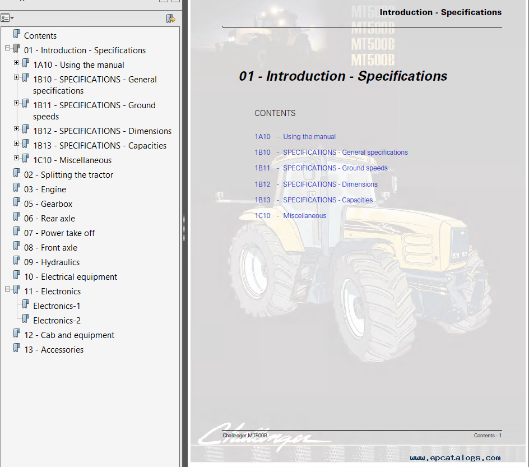Select Electronics-1 sub-bookmark
The image size is (529, 467).
[57, 306]
